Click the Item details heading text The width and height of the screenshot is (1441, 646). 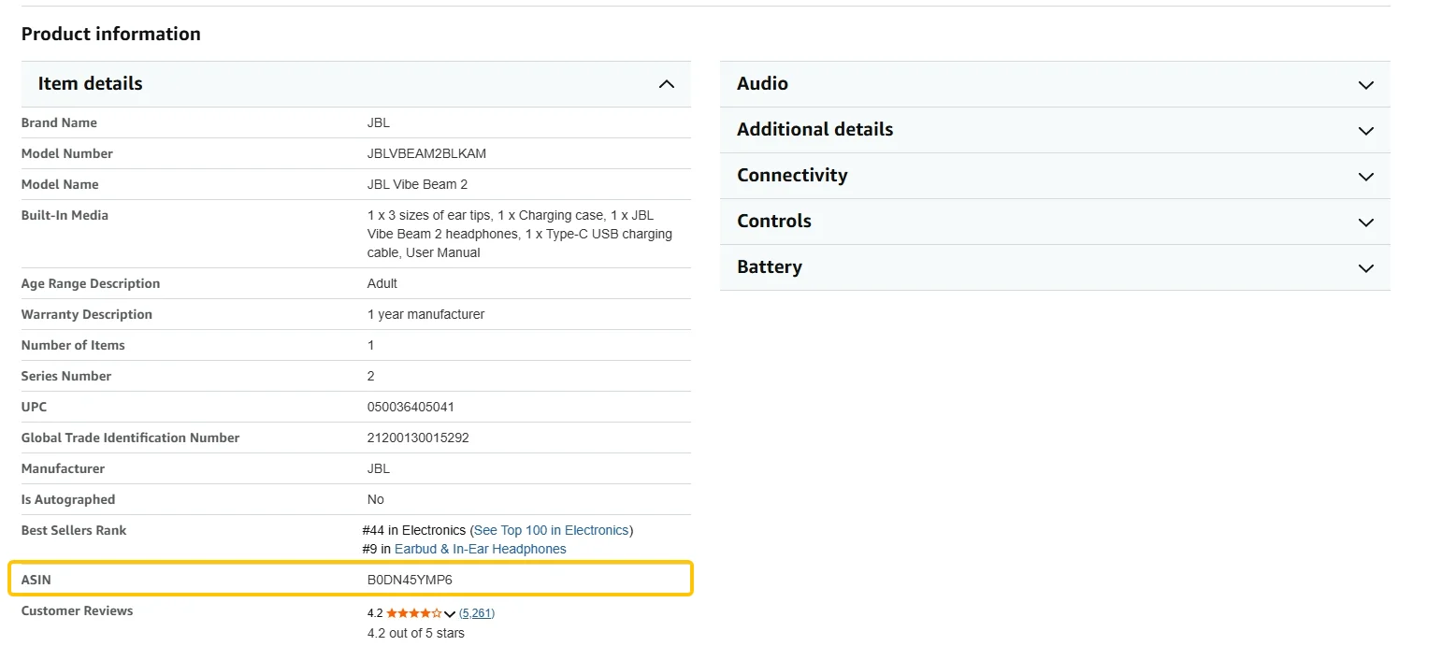91,83
